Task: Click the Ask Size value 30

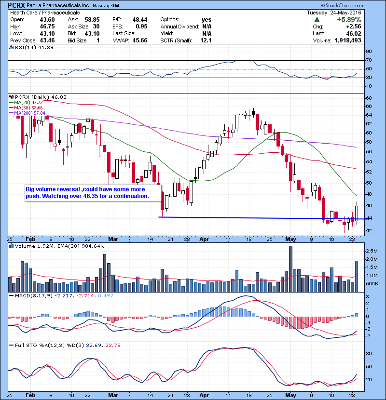Action: tap(96, 27)
